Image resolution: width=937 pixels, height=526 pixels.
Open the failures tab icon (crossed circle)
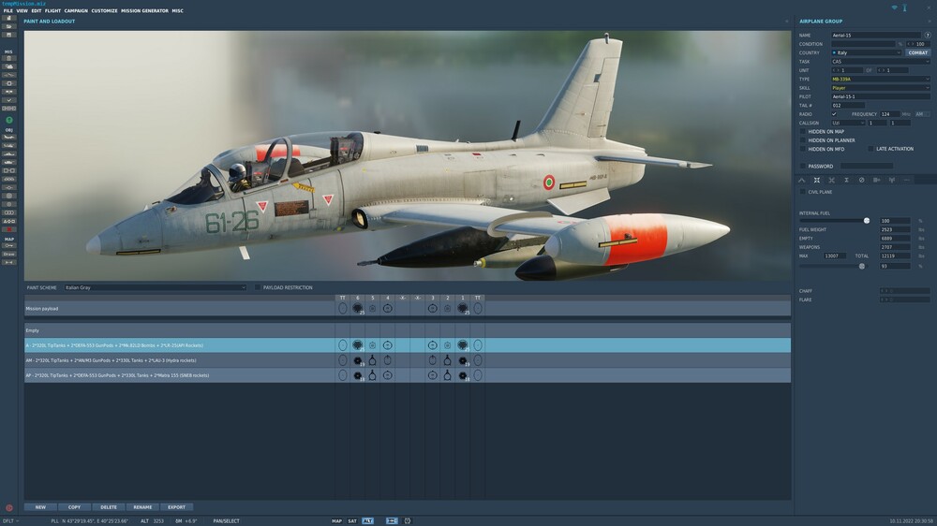pyautogui.click(x=862, y=181)
